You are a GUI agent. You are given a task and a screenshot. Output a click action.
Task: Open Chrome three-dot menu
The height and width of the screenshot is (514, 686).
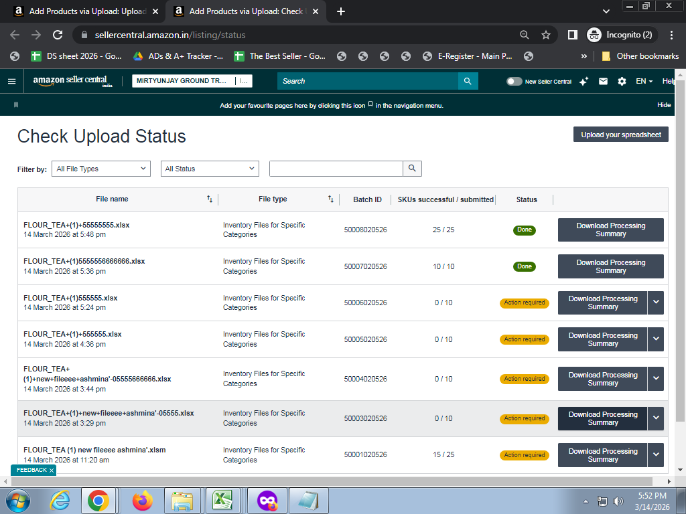[671, 35]
